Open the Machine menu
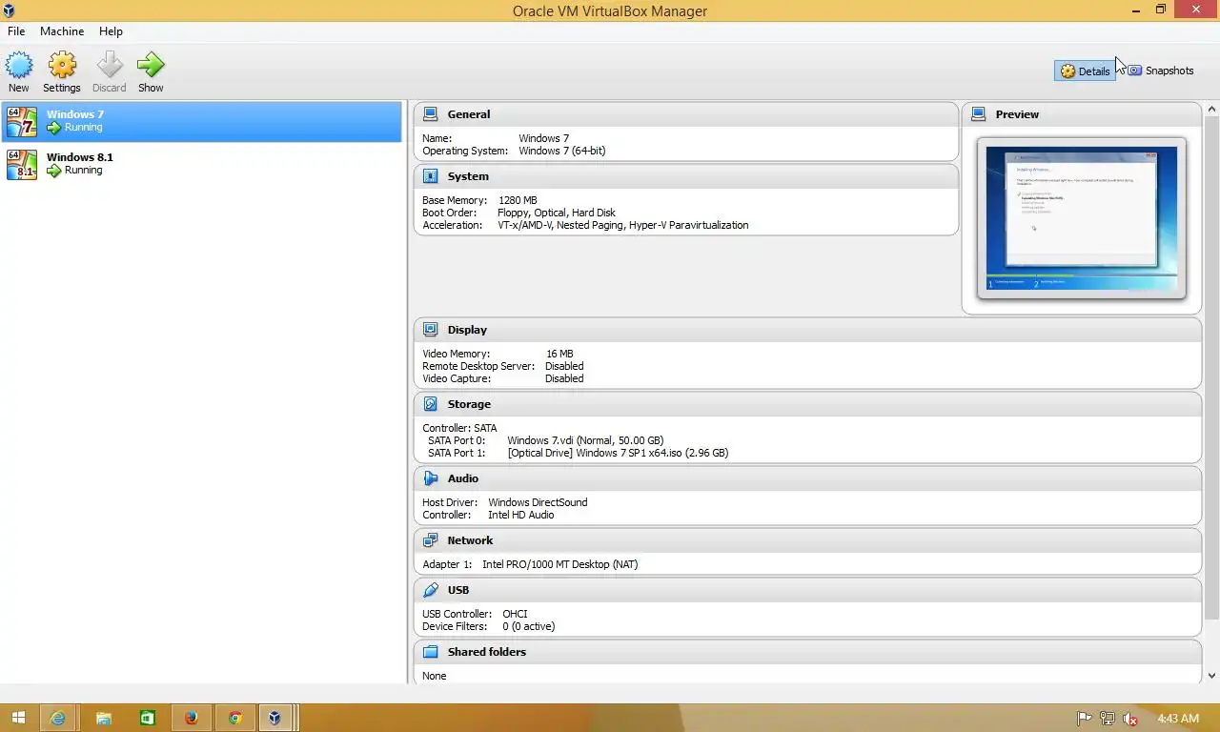 coord(62,31)
